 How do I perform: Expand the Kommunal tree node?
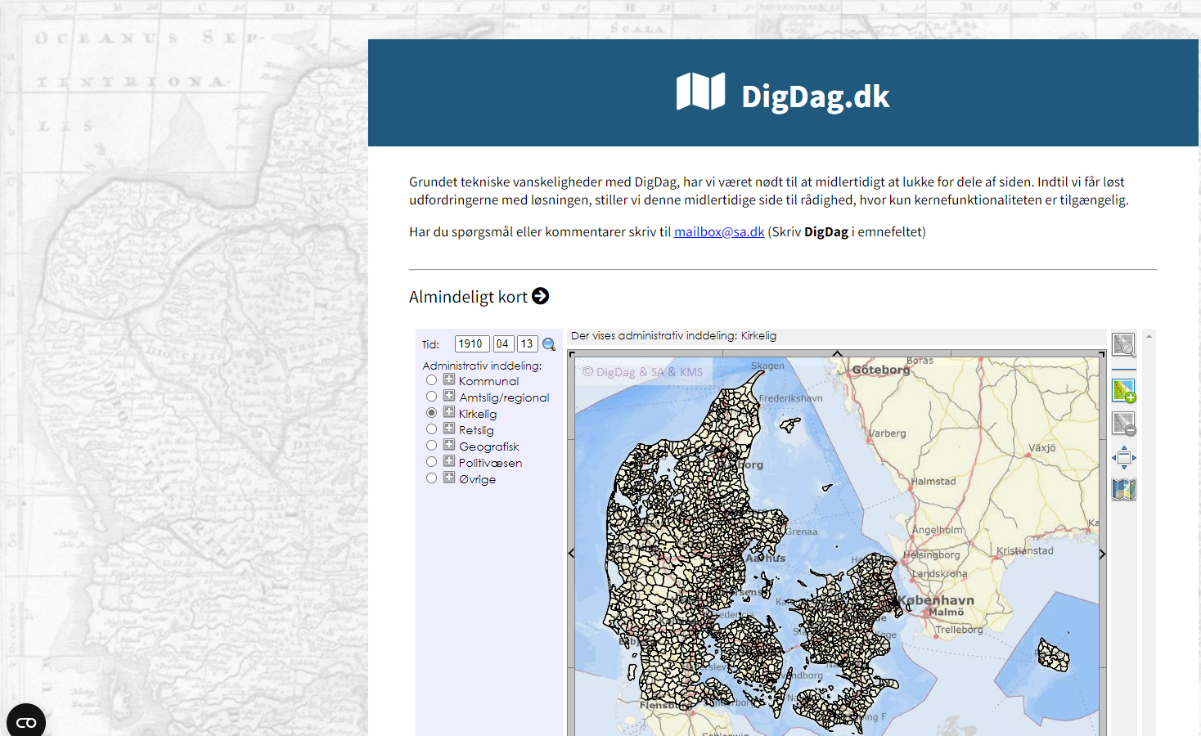pyautogui.click(x=449, y=379)
